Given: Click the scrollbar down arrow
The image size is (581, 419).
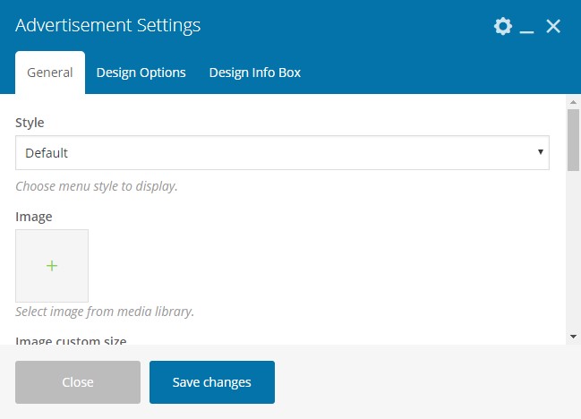Looking at the screenshot, I should coord(573,336).
